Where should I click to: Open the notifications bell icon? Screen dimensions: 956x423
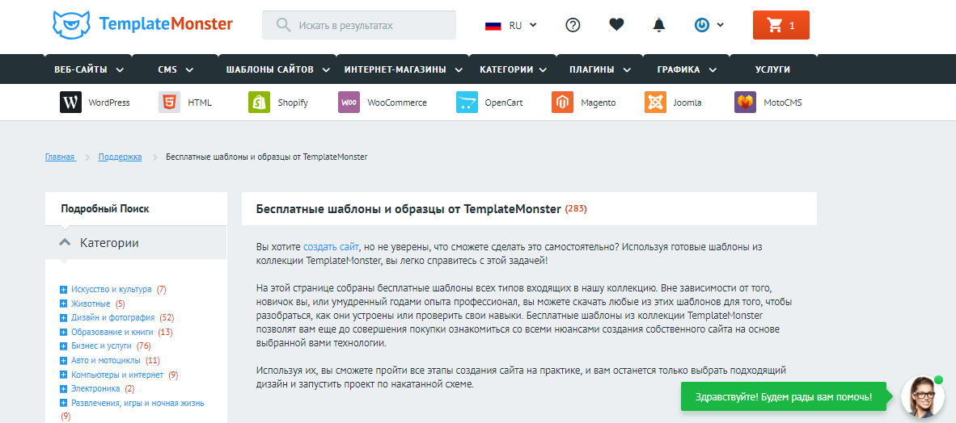click(659, 25)
